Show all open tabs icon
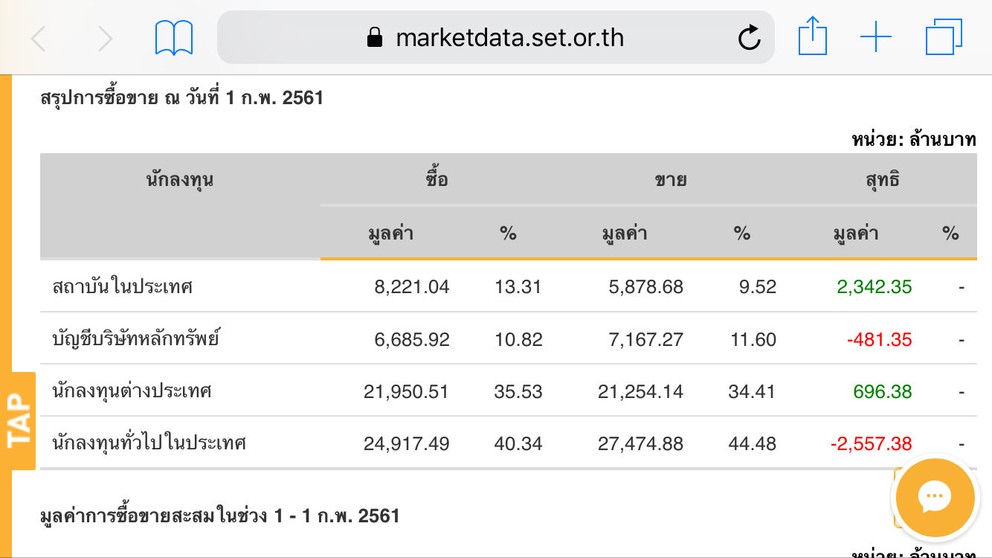 coord(944,37)
